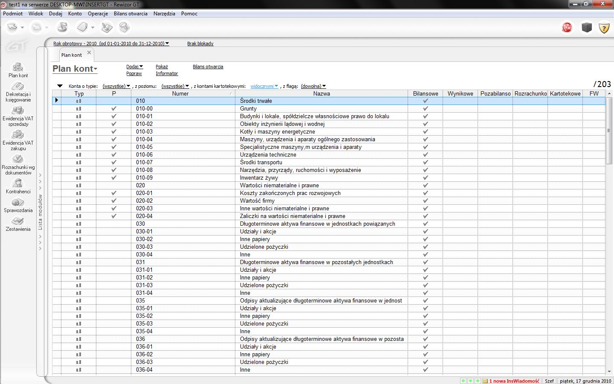The image size is (614, 384).
Task: Click the Bilans otwarcia link under the Plan kont tab
Action: tap(208, 67)
